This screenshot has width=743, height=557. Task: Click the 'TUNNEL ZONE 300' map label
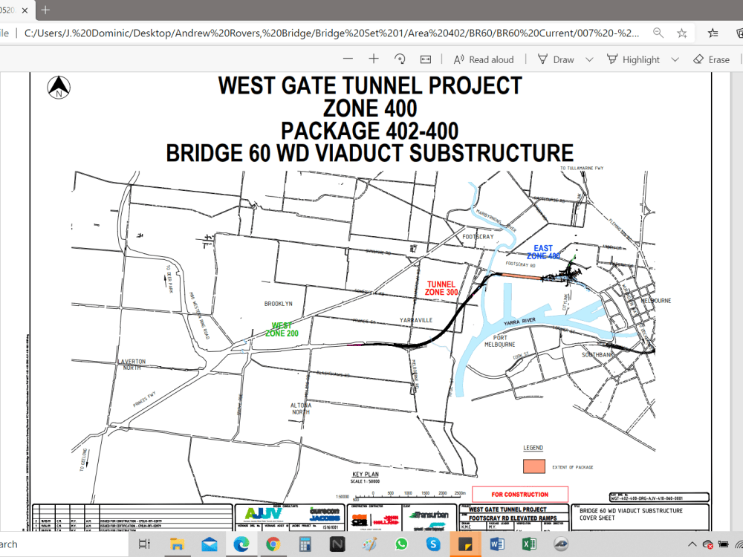tap(441, 288)
